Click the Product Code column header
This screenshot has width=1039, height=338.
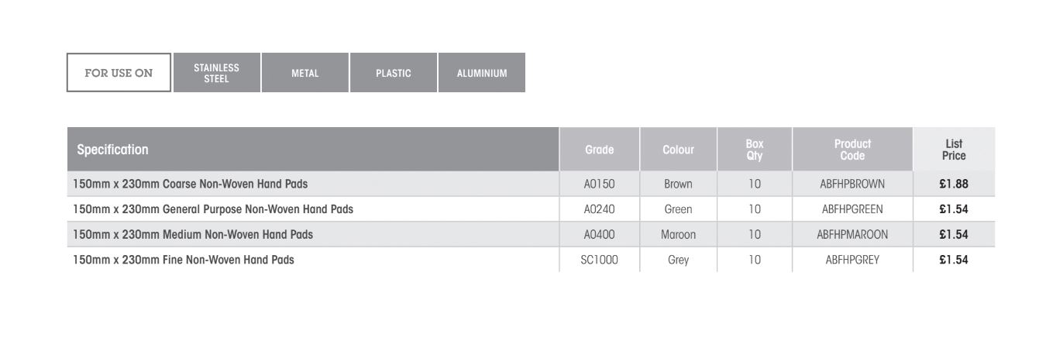[852, 149]
